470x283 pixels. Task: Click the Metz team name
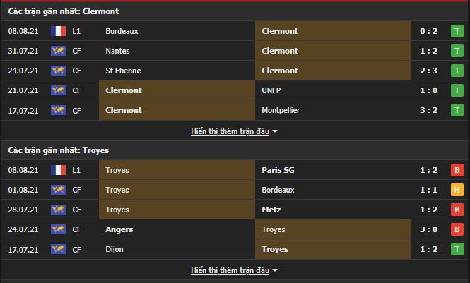point(270,210)
